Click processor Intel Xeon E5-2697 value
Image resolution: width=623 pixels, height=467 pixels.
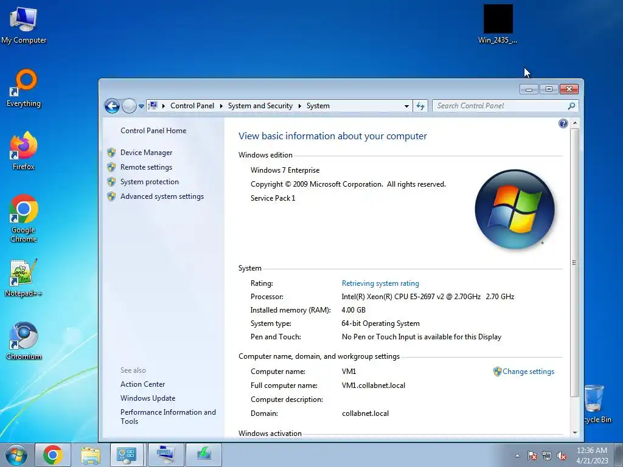point(428,297)
